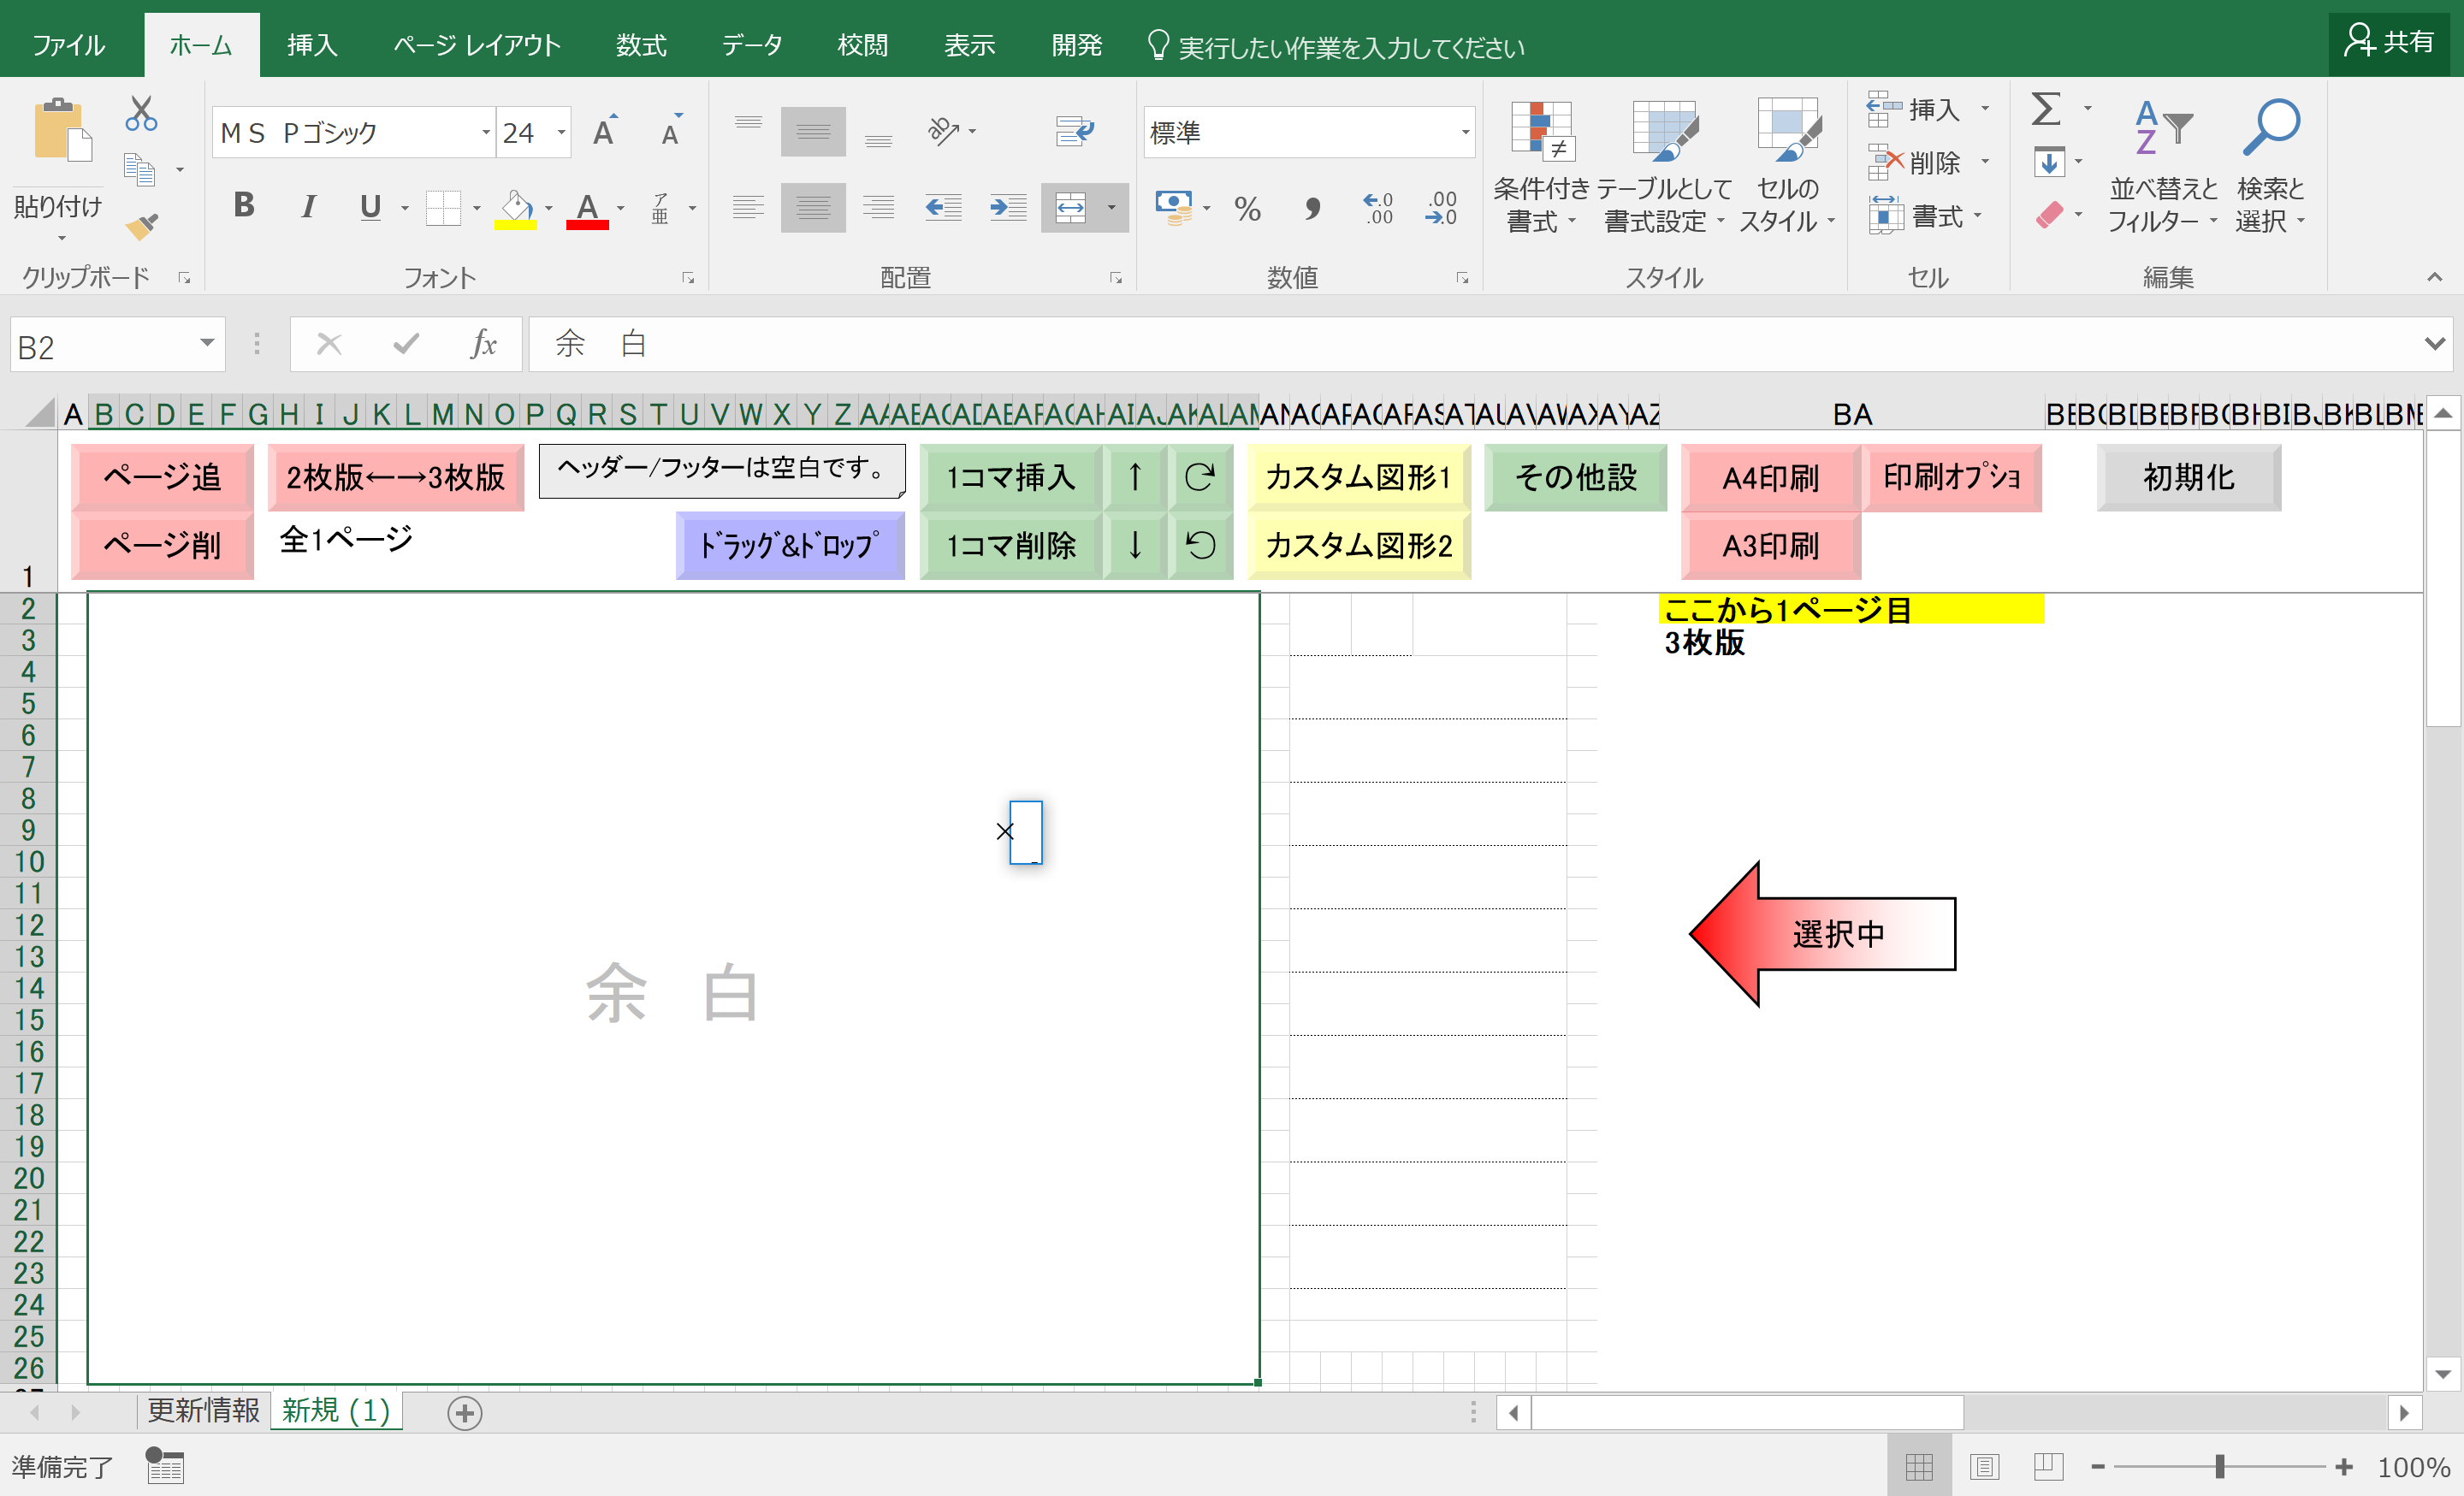2464x1496 pixels.
Task: Toggle center horizontal alignment
Action: tap(812, 208)
